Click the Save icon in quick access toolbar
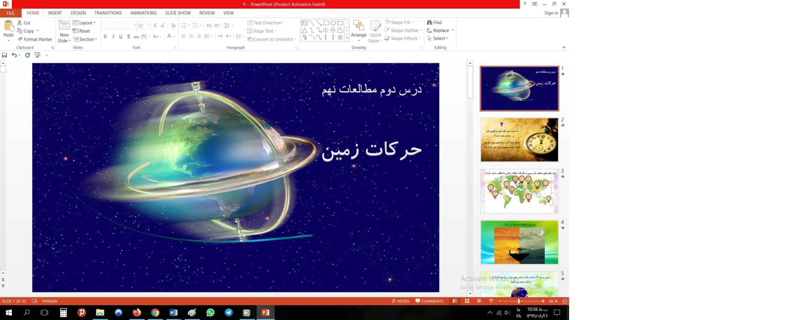Image resolution: width=802 pixels, height=320 pixels. pos(5,56)
